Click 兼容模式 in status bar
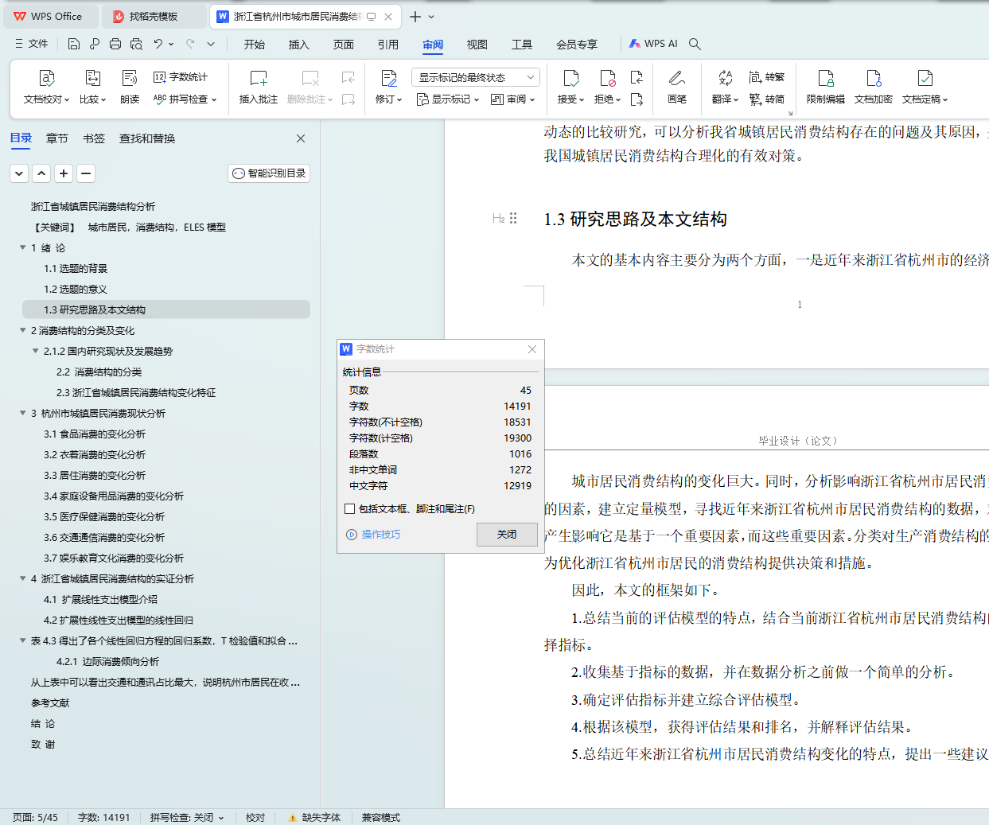Viewport: 989px width, 825px height. 381,817
